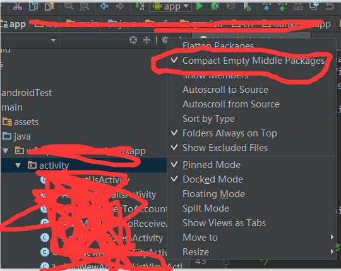Click the Cut scissors icon
Screen dimensions: 341x271
(x=18, y=6)
